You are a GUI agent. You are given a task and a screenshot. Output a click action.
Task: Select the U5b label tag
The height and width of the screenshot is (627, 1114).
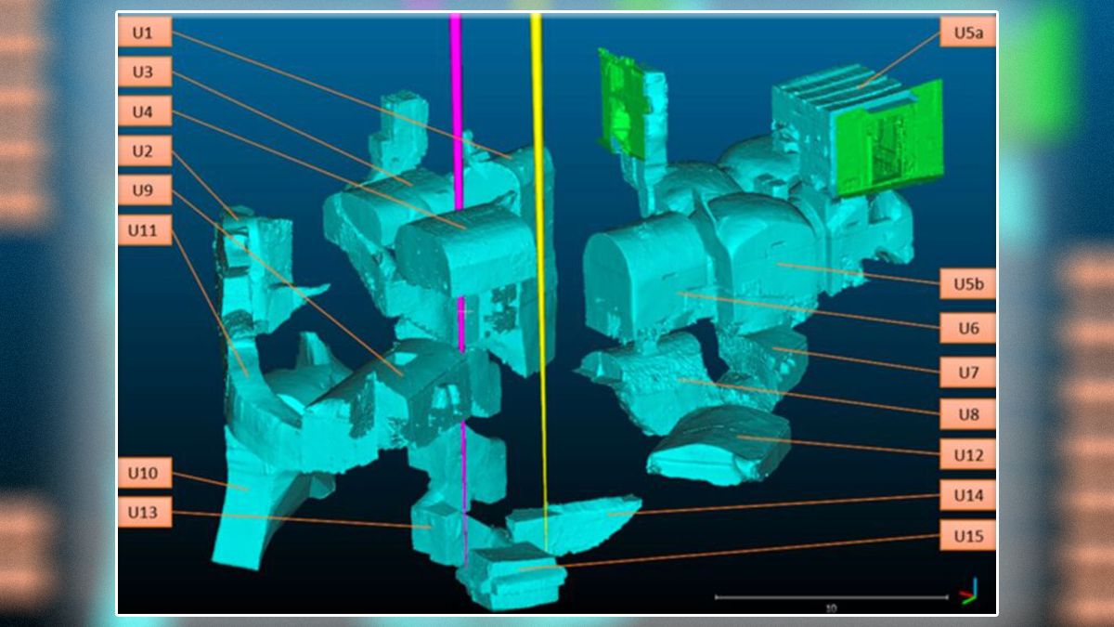(x=967, y=283)
